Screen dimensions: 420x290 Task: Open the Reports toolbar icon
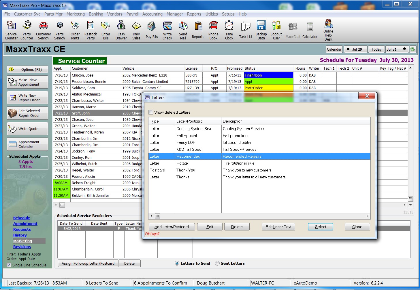(x=198, y=30)
